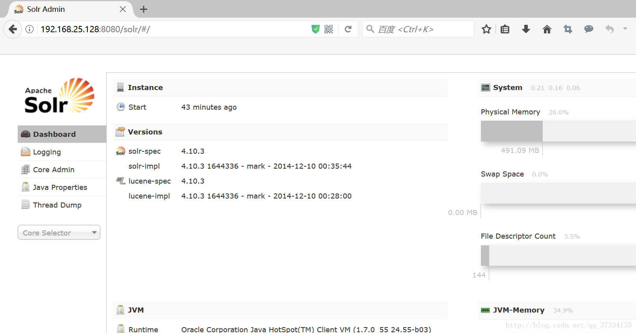636x333 pixels.
Task: Click the System monitor icon
Action: point(486,87)
